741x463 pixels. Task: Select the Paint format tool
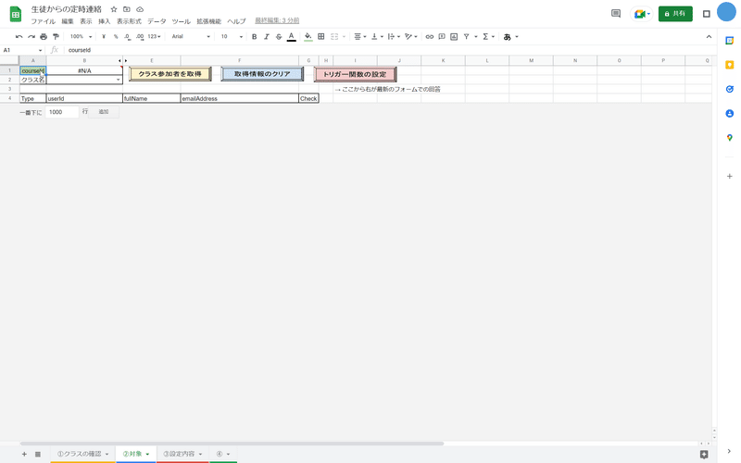coord(56,36)
